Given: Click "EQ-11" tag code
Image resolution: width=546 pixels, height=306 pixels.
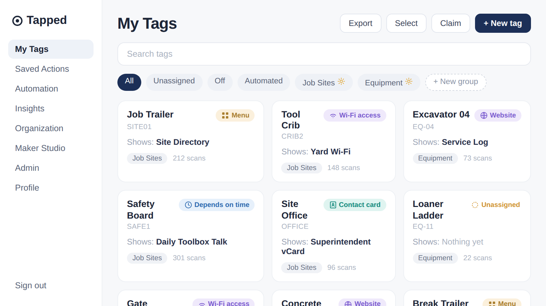Looking at the screenshot, I should tap(423, 226).
